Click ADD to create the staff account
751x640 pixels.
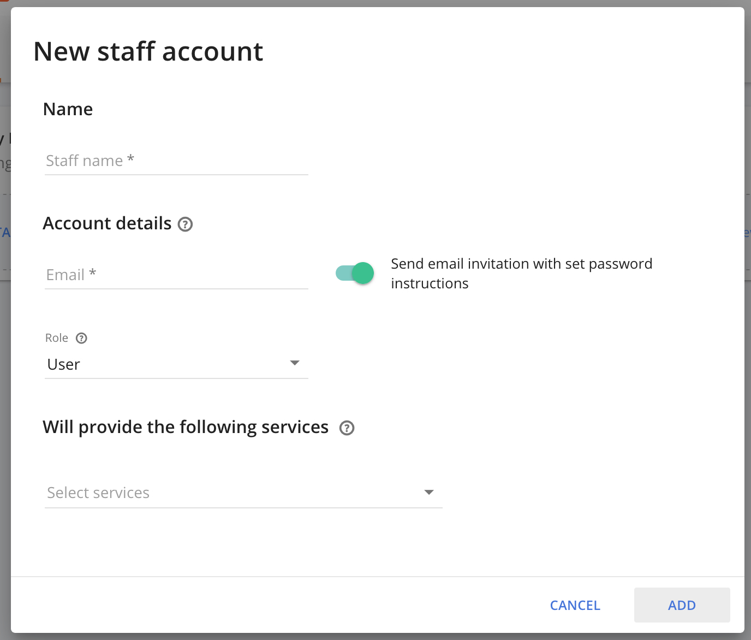point(681,605)
